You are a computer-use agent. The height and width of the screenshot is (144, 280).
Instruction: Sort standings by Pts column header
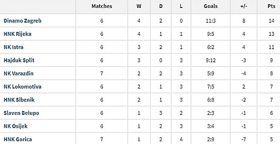(271, 6)
